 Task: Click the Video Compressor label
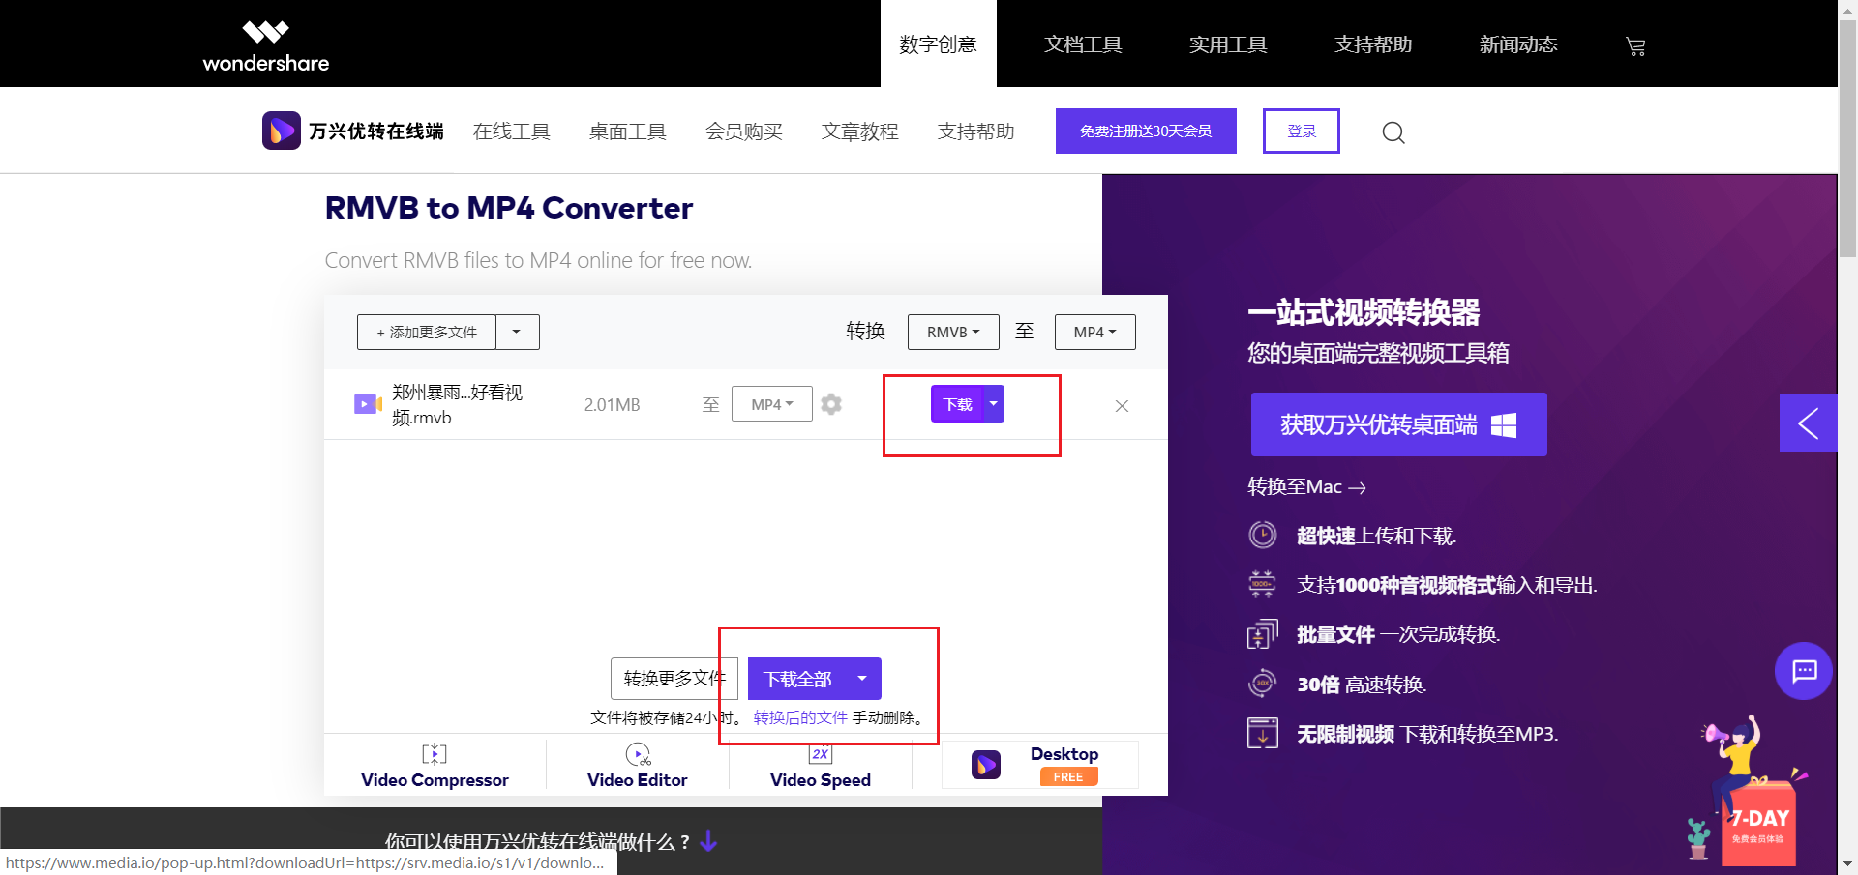point(435,780)
